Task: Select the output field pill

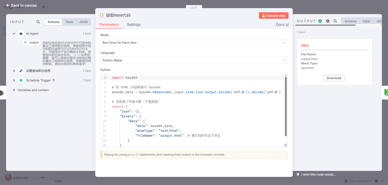Action: tap(32, 43)
